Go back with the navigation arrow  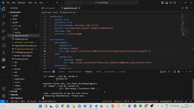coord(57,3)
